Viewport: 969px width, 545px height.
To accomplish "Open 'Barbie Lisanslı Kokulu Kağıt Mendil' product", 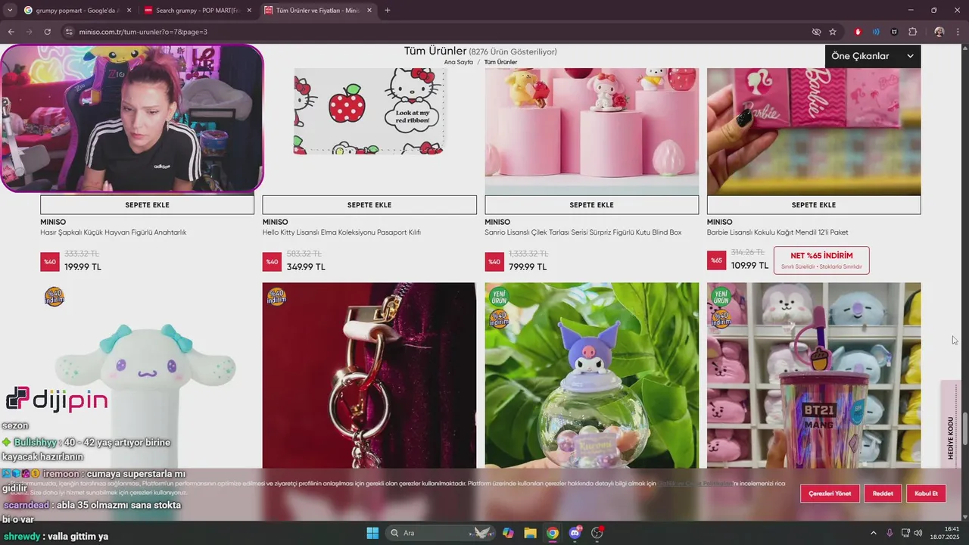I will click(777, 232).
